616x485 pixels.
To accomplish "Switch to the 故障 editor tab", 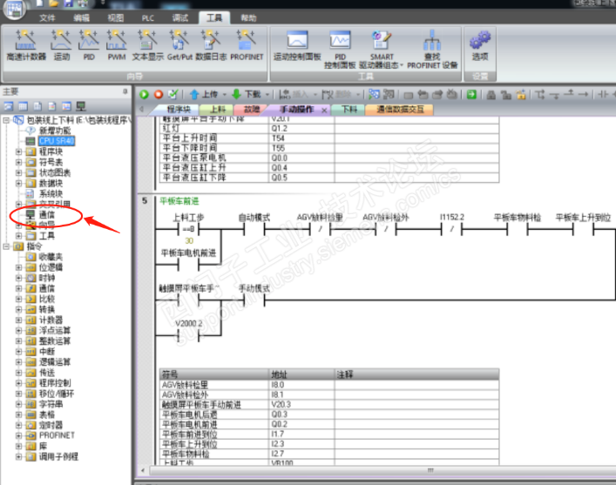I will 252,110.
